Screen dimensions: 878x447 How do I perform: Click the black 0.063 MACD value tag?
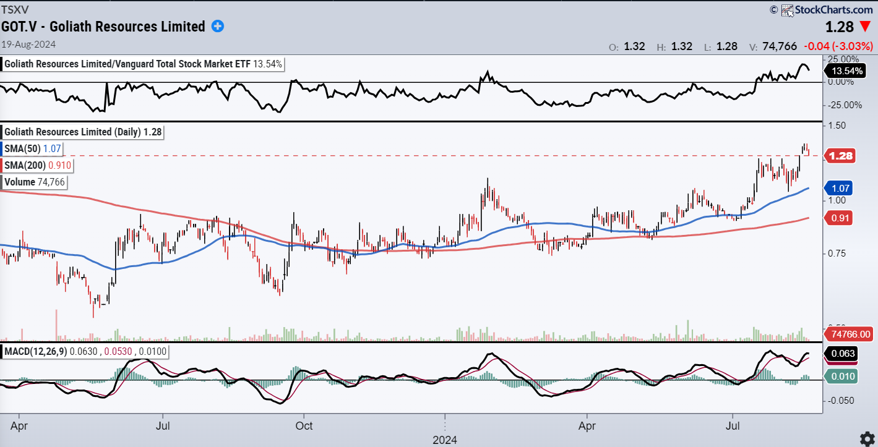click(840, 354)
